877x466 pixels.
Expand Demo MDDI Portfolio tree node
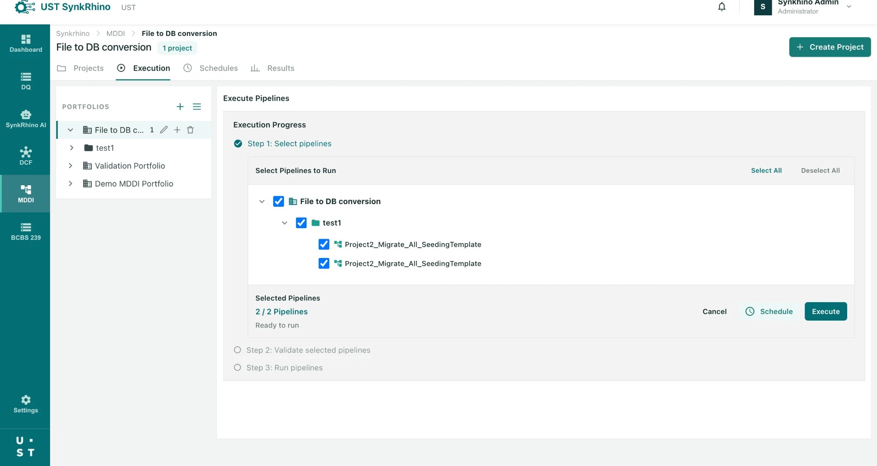click(70, 184)
